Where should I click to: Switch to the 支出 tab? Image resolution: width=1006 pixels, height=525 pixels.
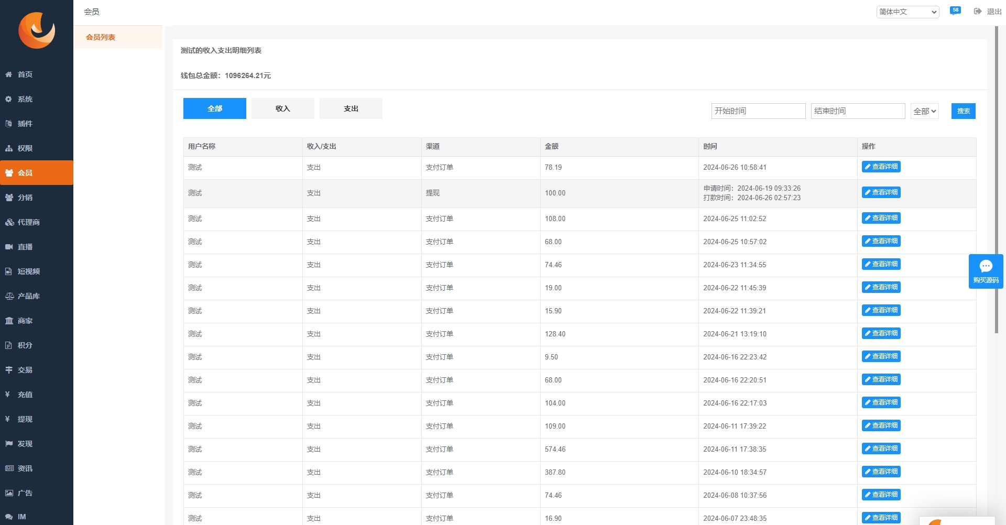(x=351, y=108)
